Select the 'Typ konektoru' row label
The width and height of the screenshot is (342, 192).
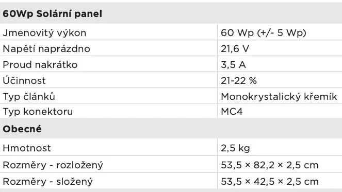[38, 112]
